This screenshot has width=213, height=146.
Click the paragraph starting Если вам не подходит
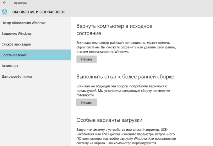coord(123,90)
